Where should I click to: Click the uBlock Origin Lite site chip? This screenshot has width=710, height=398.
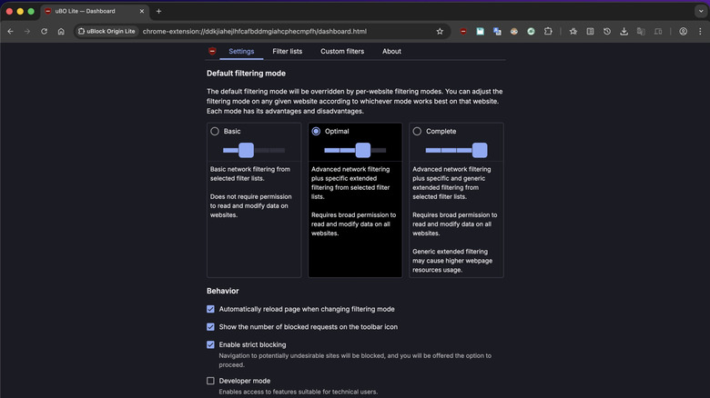[106, 31]
